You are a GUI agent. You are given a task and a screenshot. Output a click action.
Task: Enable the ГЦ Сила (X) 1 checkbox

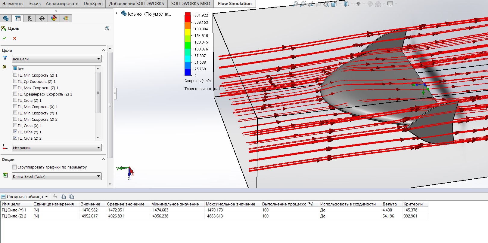(15, 125)
